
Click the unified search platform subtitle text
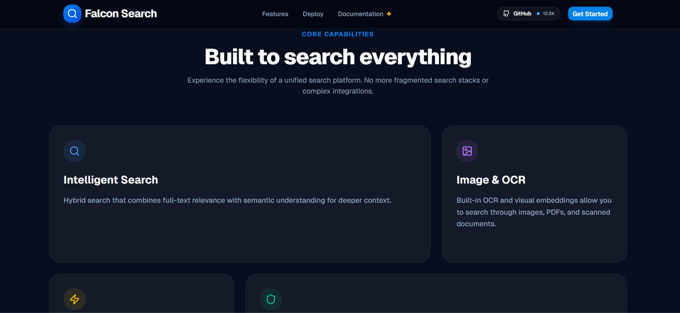coord(338,86)
